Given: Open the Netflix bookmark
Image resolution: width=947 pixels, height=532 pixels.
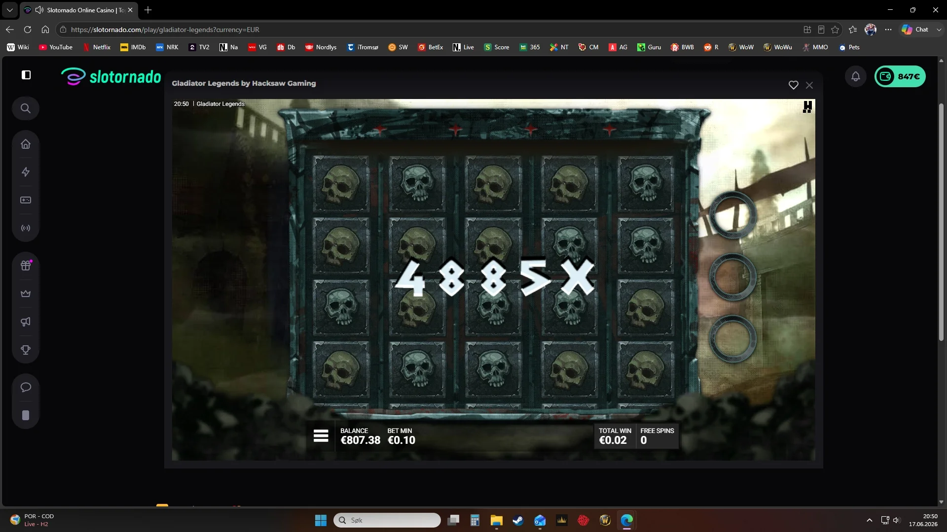Looking at the screenshot, I should point(97,47).
